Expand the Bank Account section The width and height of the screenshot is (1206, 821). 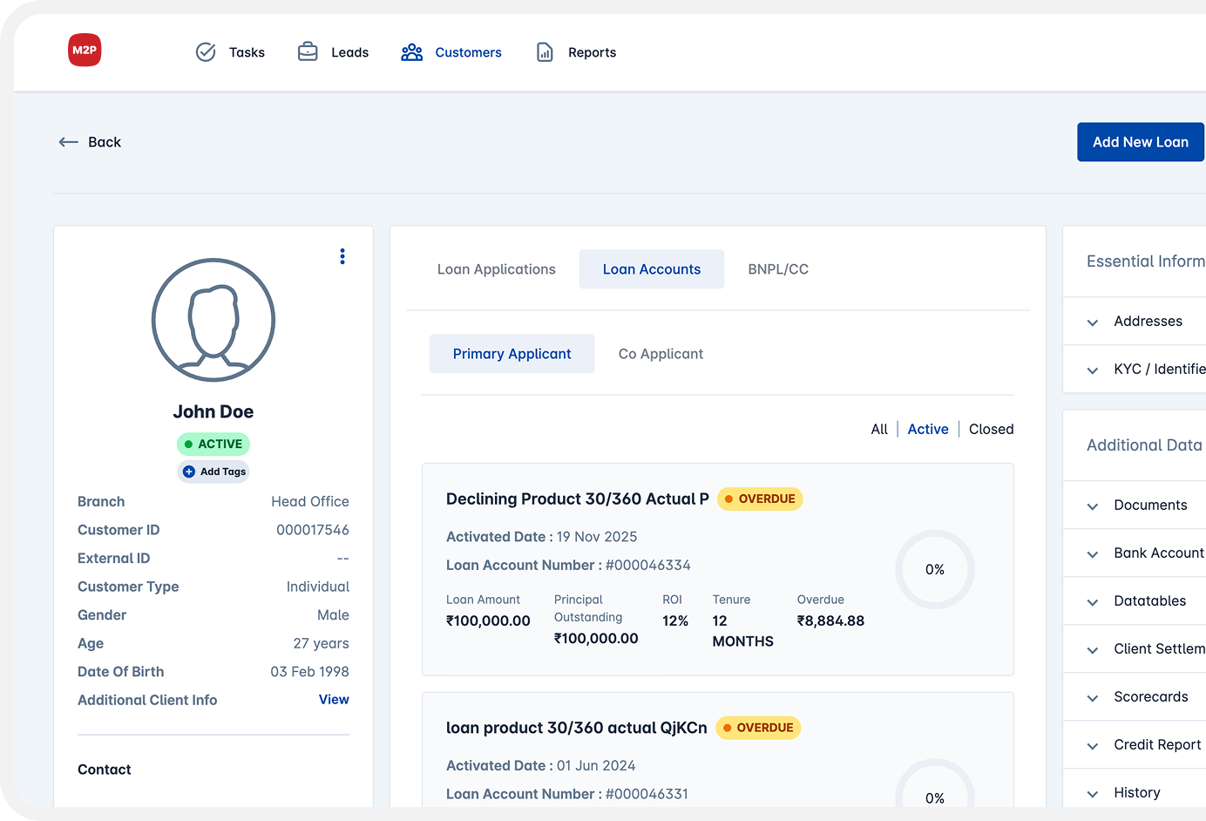tap(1135, 553)
